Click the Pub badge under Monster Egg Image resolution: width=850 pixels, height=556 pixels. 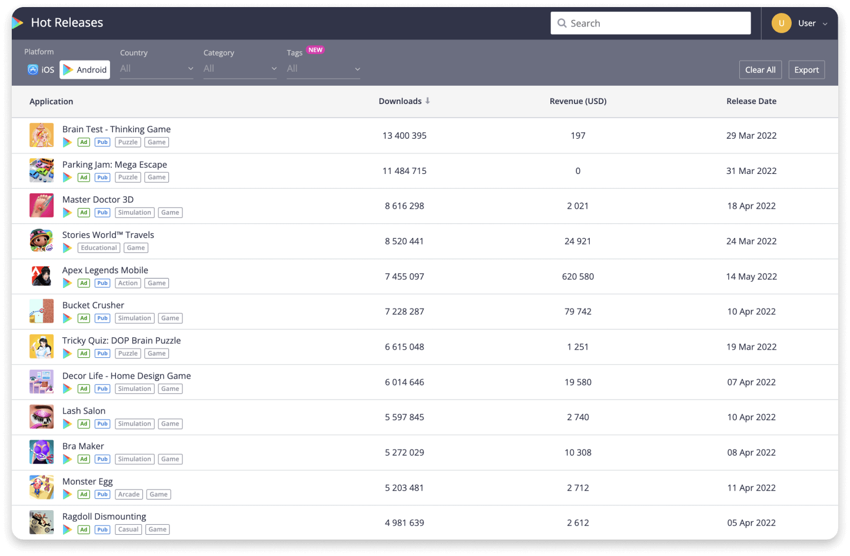pyautogui.click(x=102, y=494)
